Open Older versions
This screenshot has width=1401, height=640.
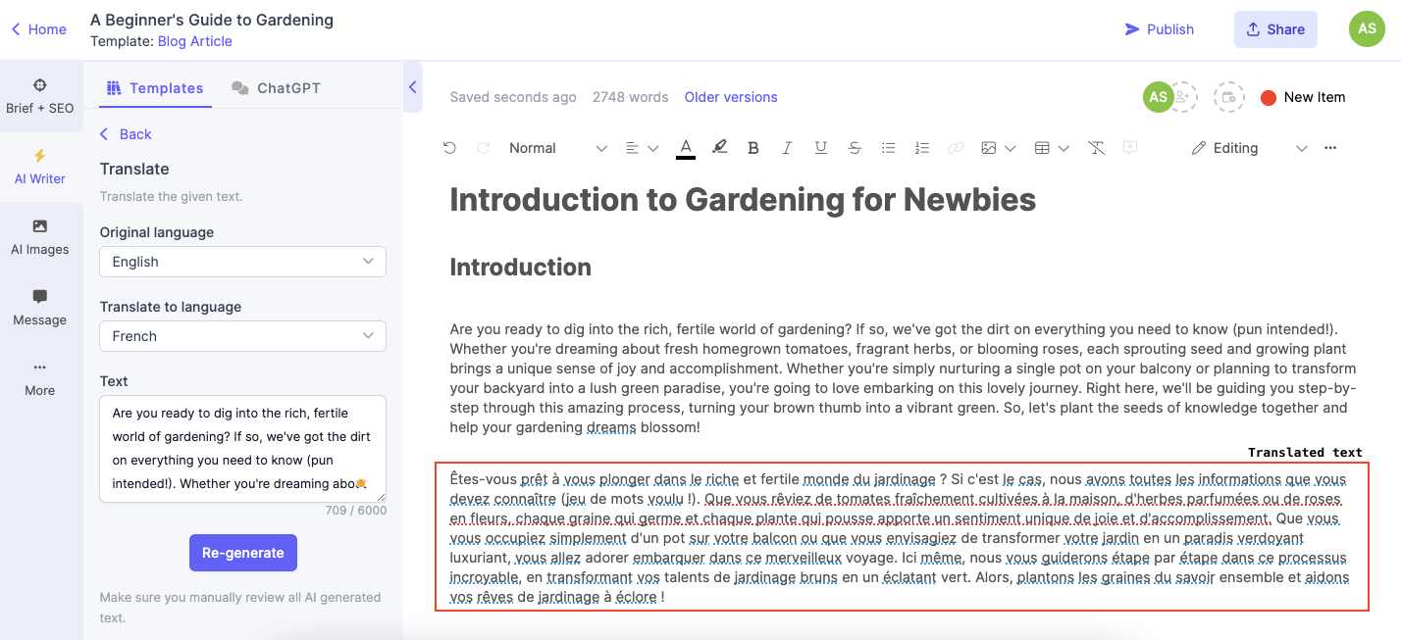(x=731, y=97)
